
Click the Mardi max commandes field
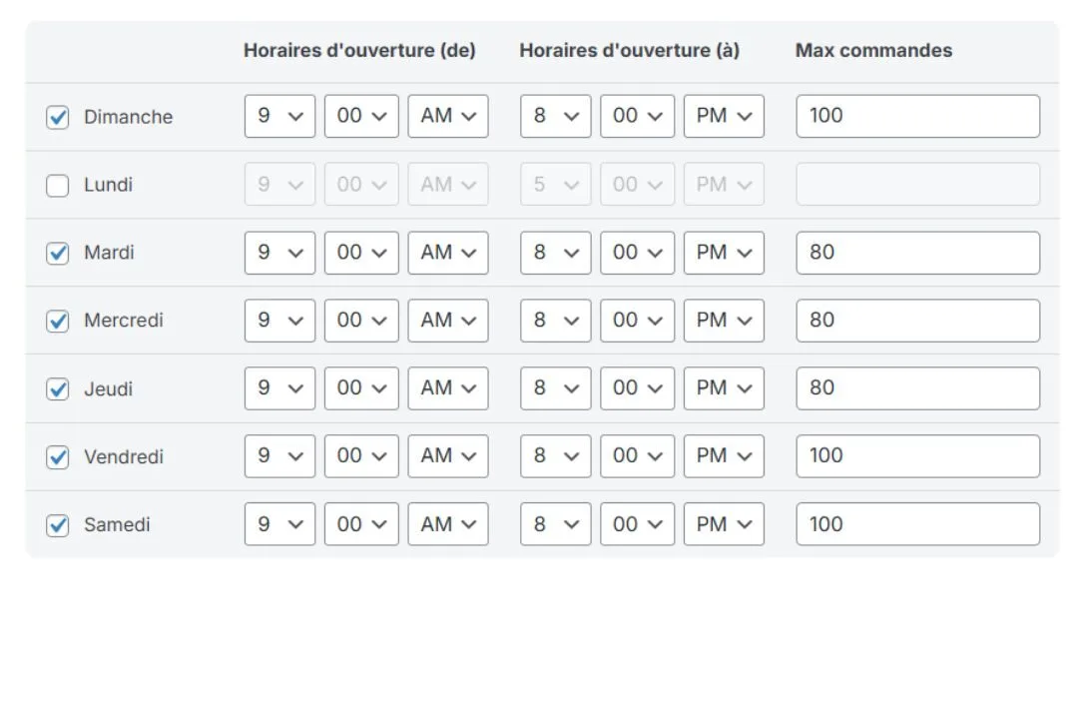point(918,253)
